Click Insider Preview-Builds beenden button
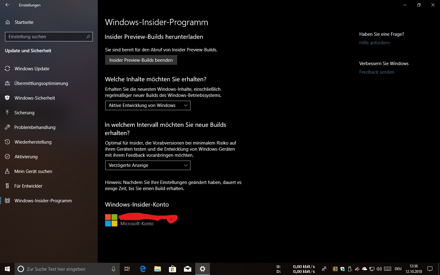Image resolution: width=440 pixels, height=275 pixels. [141, 60]
